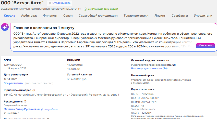Open the Товарные знаки tab

click(136, 16)
